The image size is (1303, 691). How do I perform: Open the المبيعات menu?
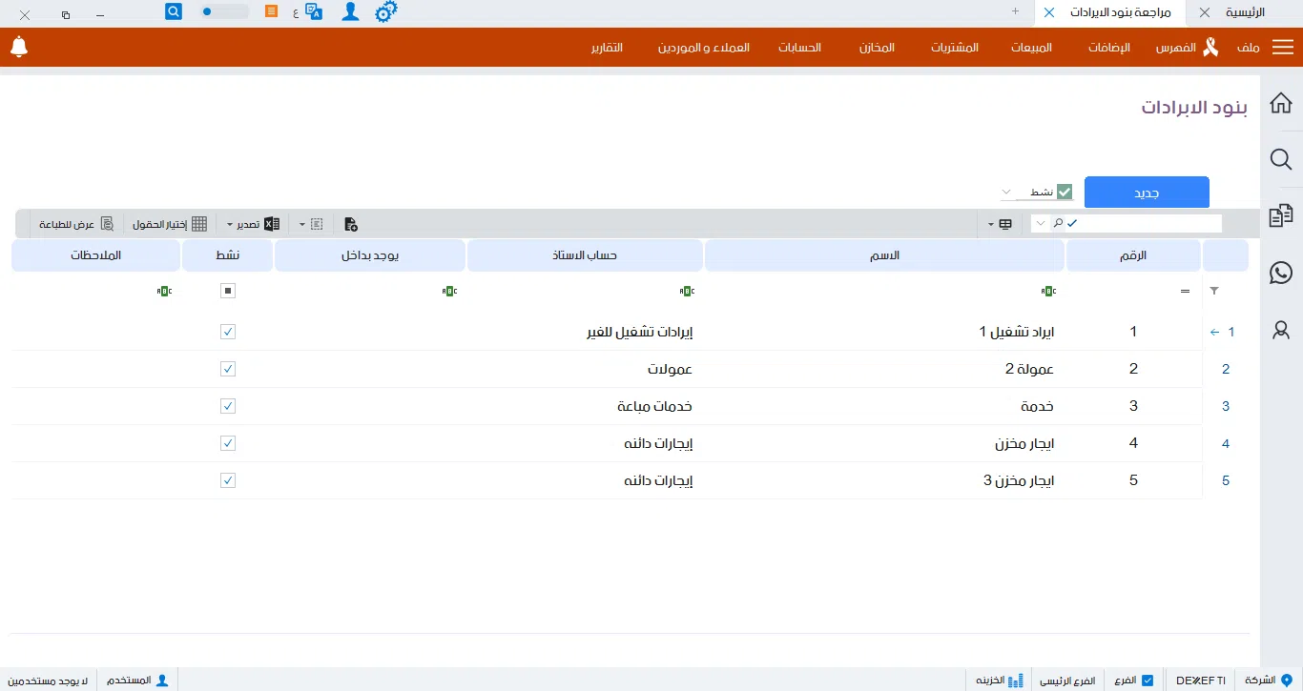click(1031, 48)
